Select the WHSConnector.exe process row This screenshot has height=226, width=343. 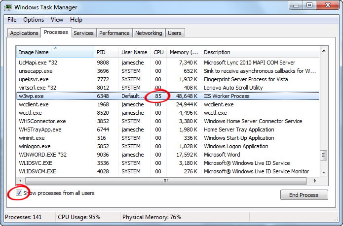168,121
